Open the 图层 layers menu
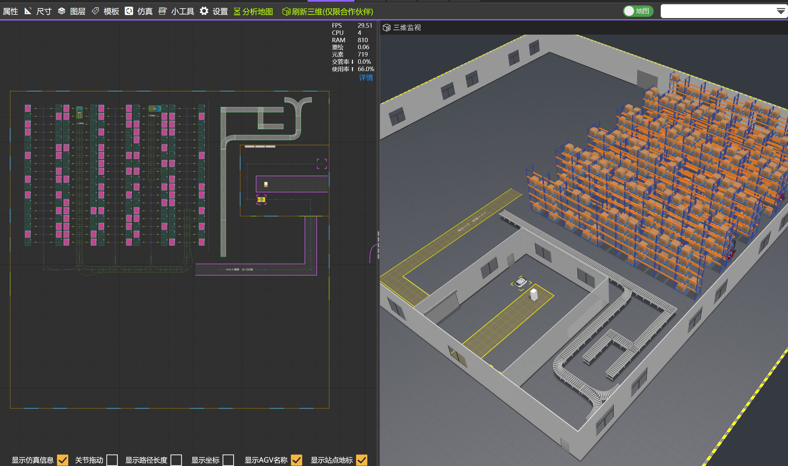 tap(78, 11)
